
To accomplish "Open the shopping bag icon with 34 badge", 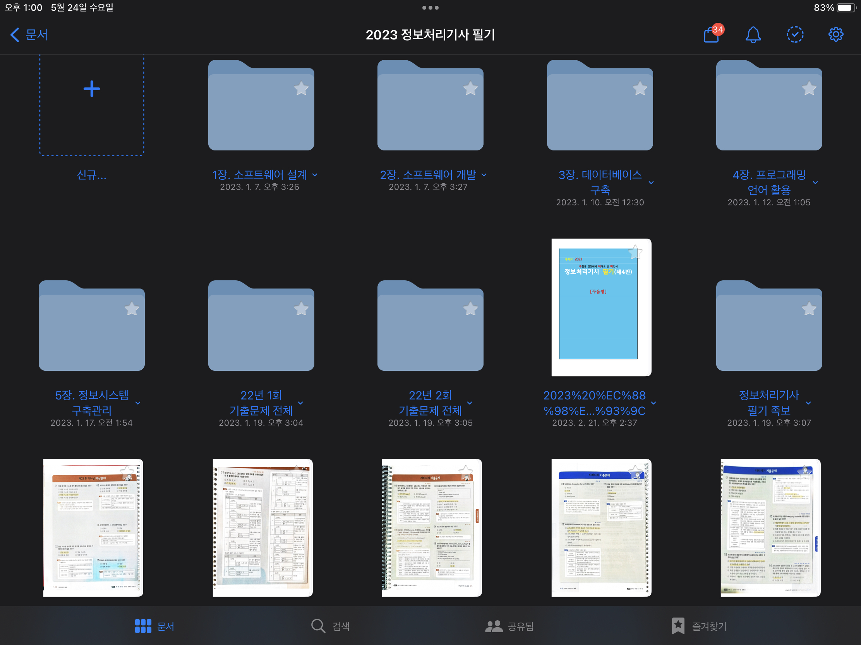I will pyautogui.click(x=711, y=34).
